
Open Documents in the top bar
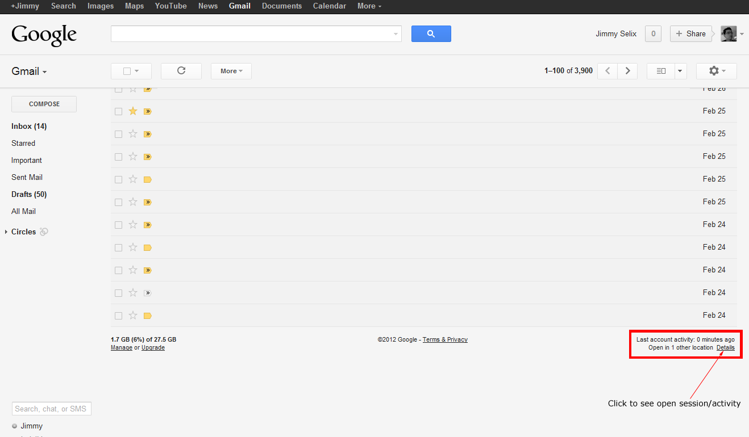[x=282, y=6]
